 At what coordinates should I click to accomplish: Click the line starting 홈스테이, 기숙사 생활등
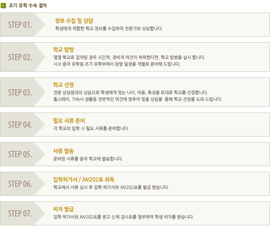[x=138, y=99]
